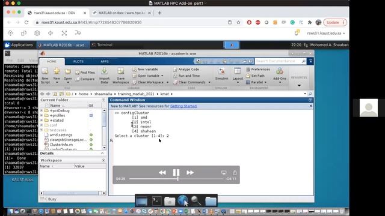Fast forward the video
This screenshot has width=385, height=216.
click(x=190, y=172)
